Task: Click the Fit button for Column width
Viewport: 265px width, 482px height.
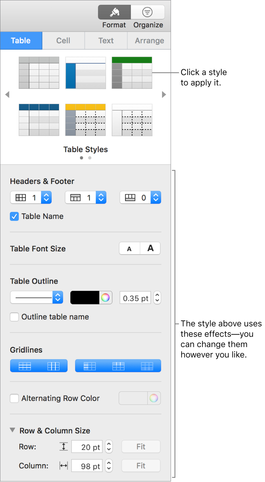Action: pos(141,466)
